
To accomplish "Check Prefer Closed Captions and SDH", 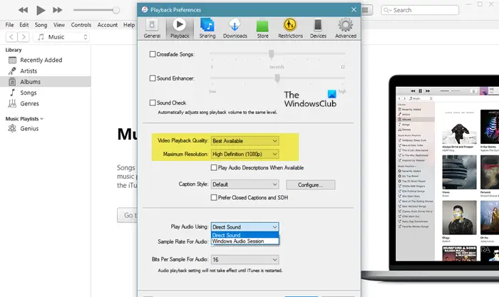I will [214, 197].
